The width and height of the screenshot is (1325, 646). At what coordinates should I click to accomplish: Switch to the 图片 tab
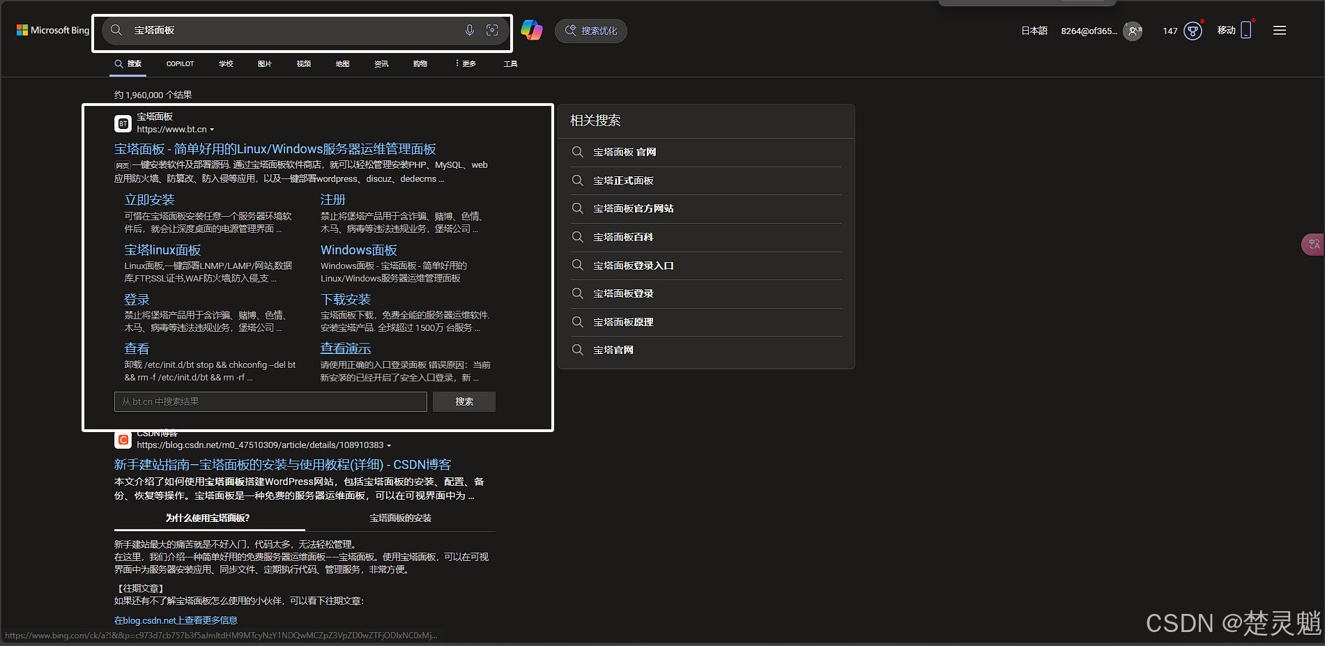click(x=265, y=63)
